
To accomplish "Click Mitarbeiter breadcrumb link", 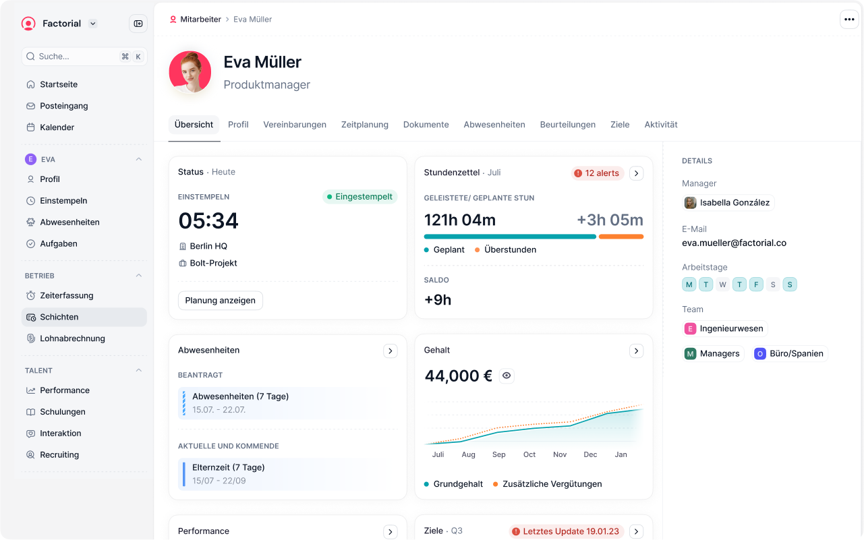I will (x=200, y=20).
